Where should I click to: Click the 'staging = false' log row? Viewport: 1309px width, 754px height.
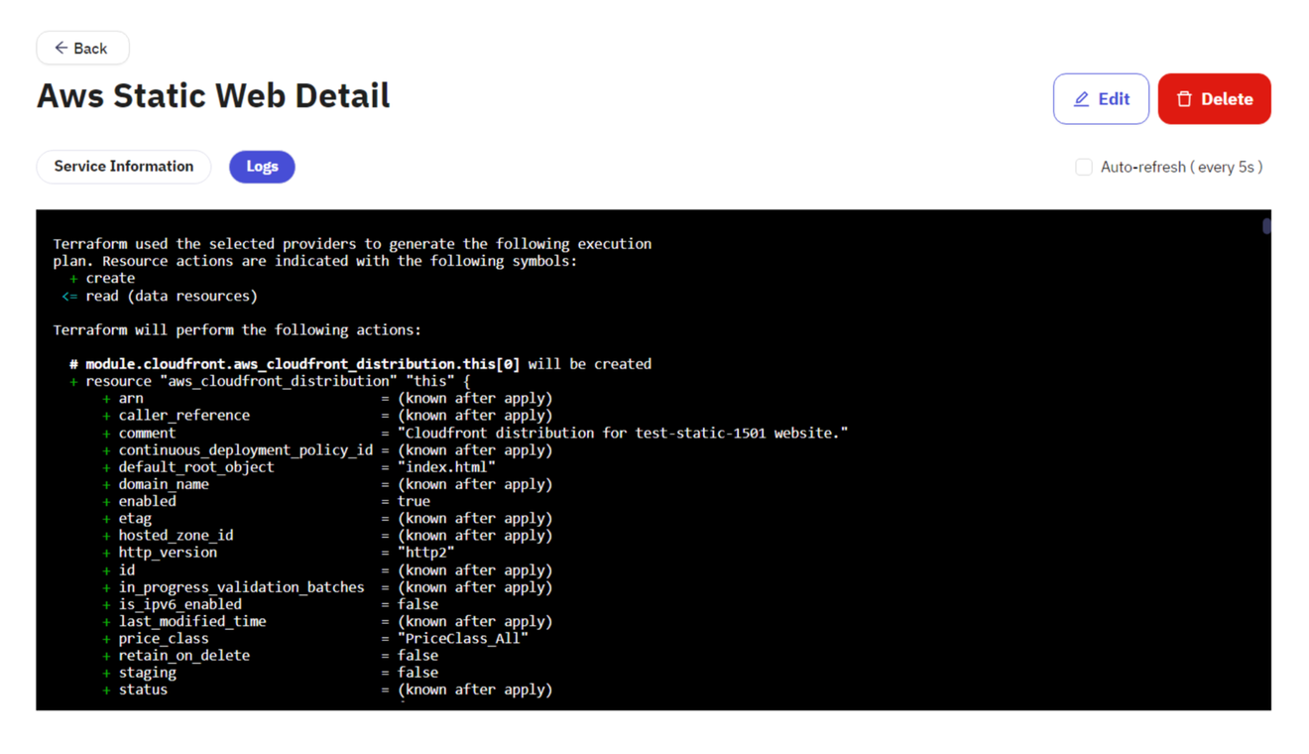270,673
